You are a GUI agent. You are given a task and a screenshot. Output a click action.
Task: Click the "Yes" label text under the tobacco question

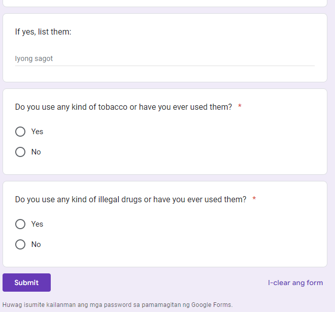tap(37, 132)
